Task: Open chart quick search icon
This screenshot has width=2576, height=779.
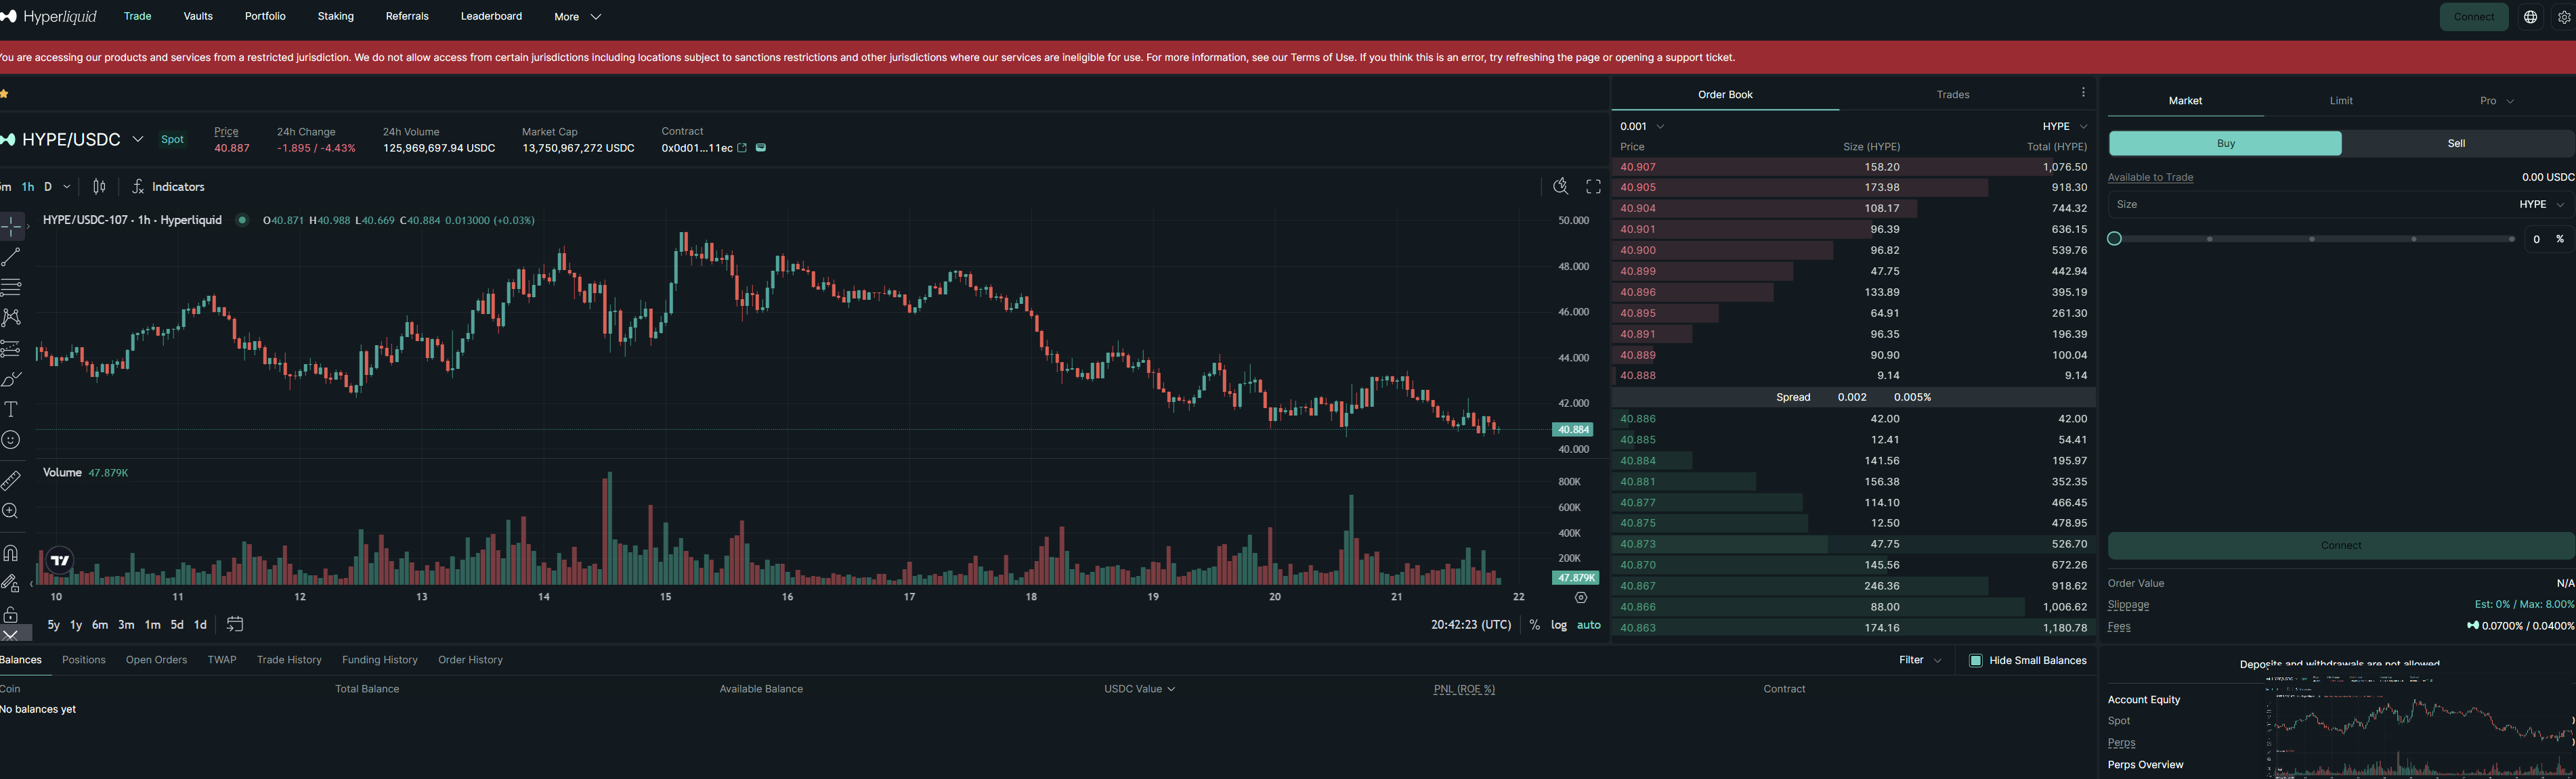Action: [1560, 186]
